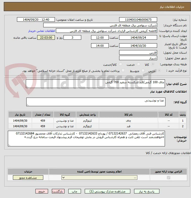Select the کالا/خدمت radio button
This screenshot has height=198, width=191.
120,64
